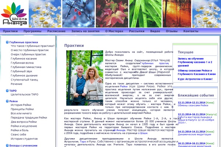Open Глубинная волна sidebar link
This screenshot has height=147, width=221.
point(22,63)
